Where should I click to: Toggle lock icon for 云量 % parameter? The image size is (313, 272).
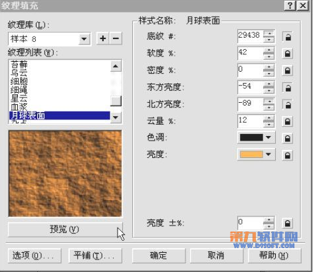point(288,121)
